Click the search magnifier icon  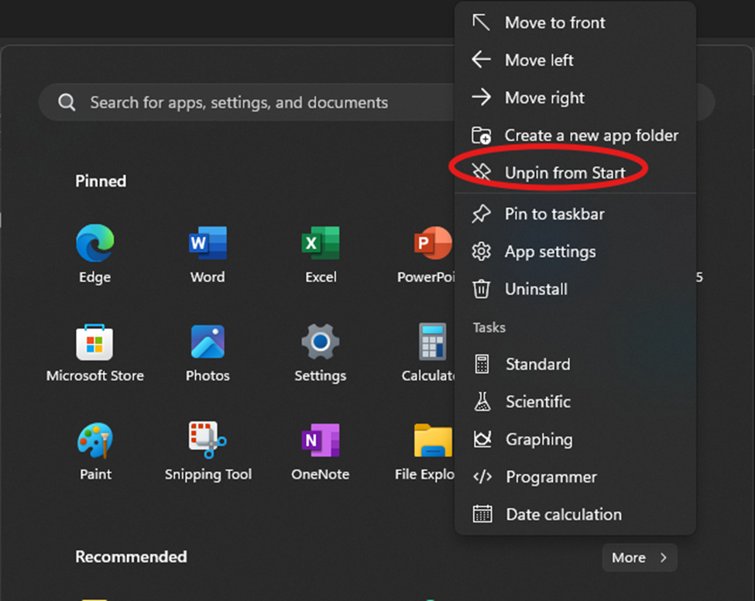tap(67, 102)
